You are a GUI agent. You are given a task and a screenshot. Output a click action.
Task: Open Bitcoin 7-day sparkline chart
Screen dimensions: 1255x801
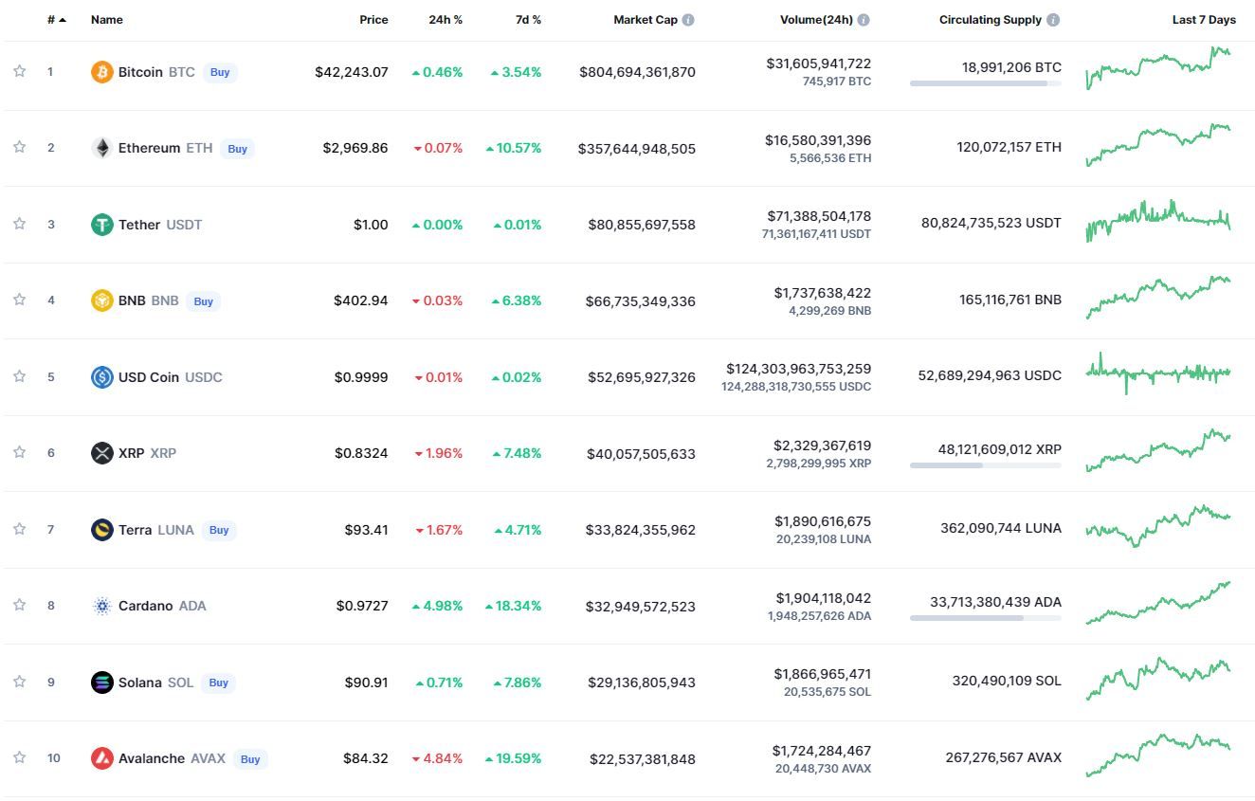pyautogui.click(x=1158, y=68)
